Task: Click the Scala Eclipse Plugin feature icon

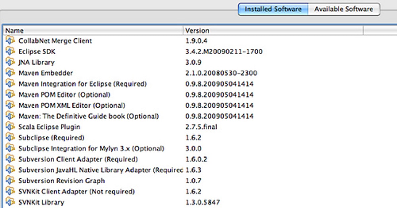Action: click(x=10, y=127)
